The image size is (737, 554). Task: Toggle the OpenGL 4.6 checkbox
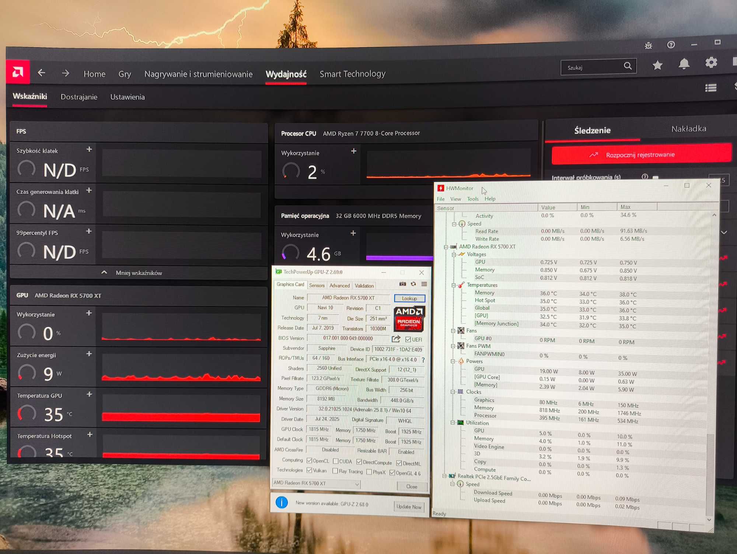392,473
